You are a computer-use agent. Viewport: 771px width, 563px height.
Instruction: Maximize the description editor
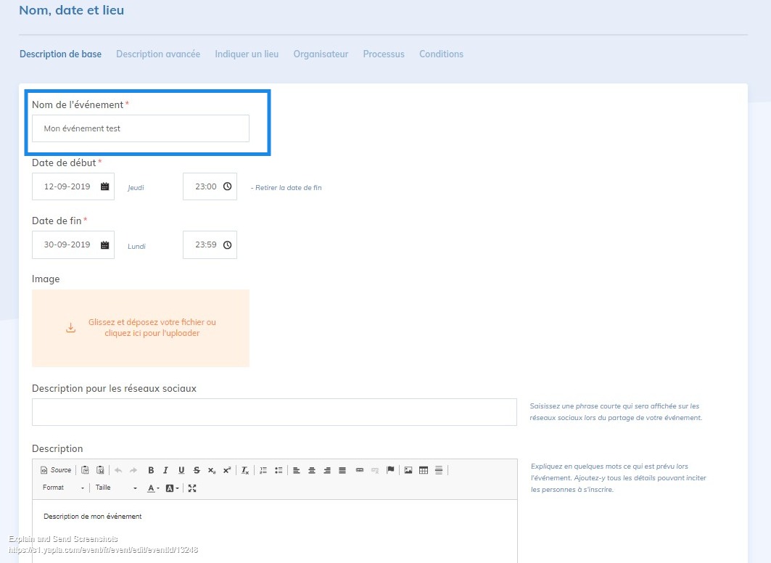(192, 488)
